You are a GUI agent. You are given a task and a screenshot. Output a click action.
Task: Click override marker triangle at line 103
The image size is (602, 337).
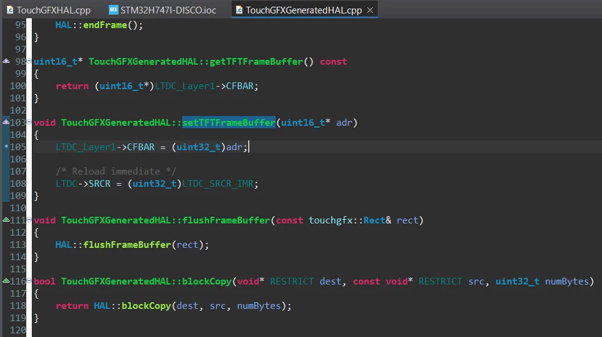pos(6,122)
